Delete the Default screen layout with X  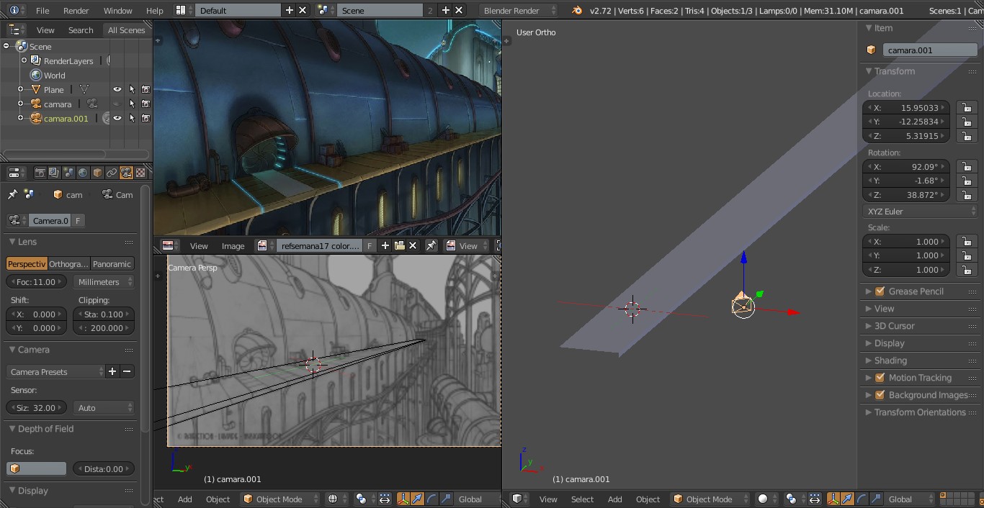point(303,10)
